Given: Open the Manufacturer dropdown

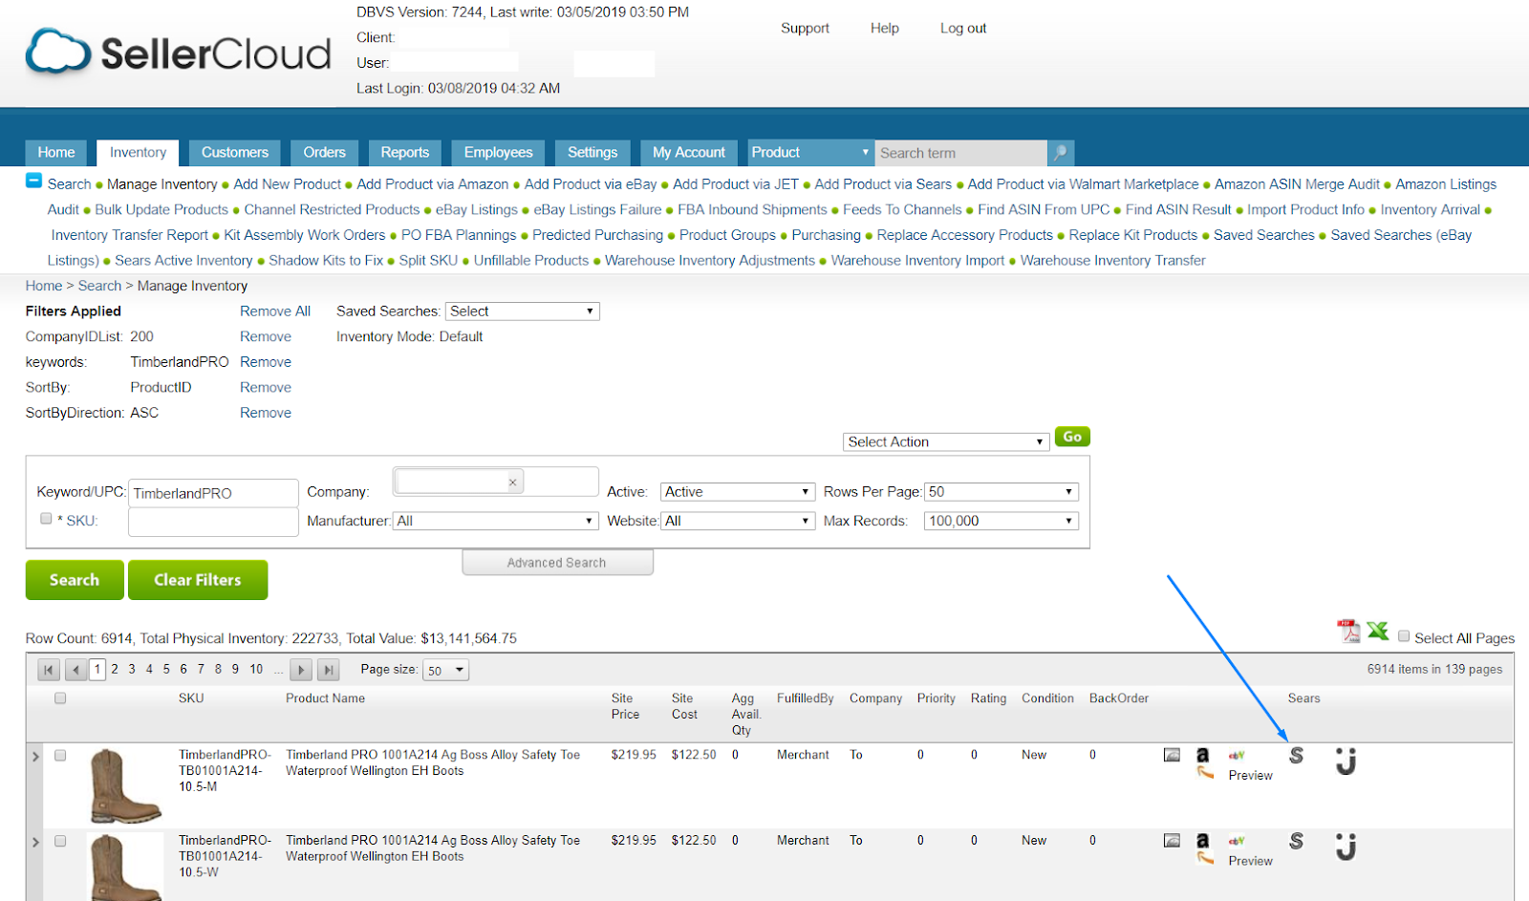Looking at the screenshot, I should (x=495, y=521).
